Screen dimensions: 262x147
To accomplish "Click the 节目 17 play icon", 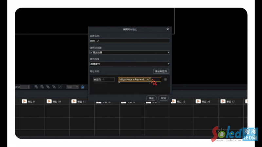I will (223, 102).
